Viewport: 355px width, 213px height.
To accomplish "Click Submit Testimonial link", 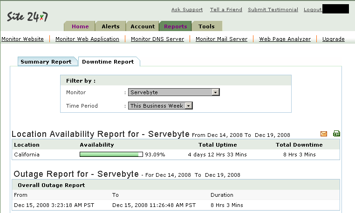I will pos(273,9).
